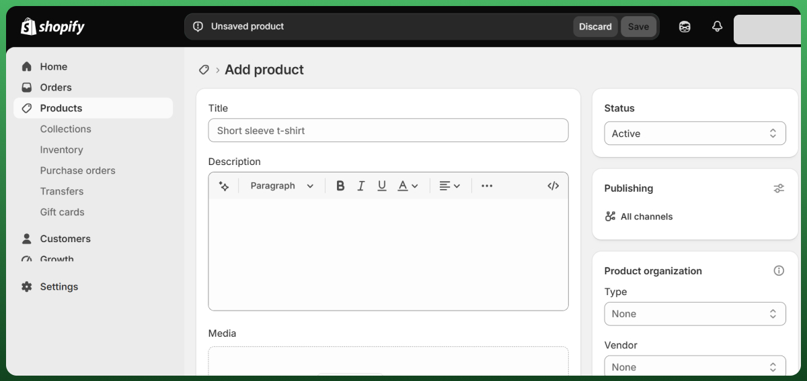
Task: Toggle bold formatting
Action: pos(340,186)
